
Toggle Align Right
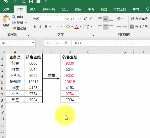click(x=111, y=27)
